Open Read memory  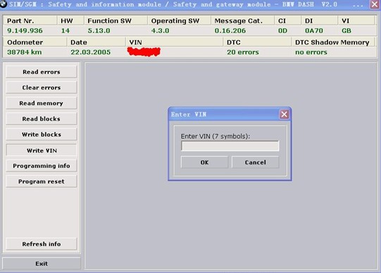click(x=42, y=103)
